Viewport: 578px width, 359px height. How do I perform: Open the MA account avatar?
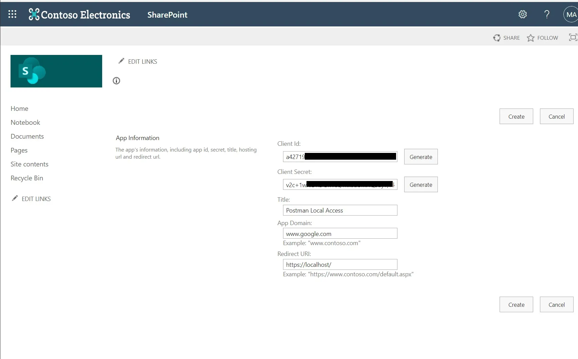571,15
